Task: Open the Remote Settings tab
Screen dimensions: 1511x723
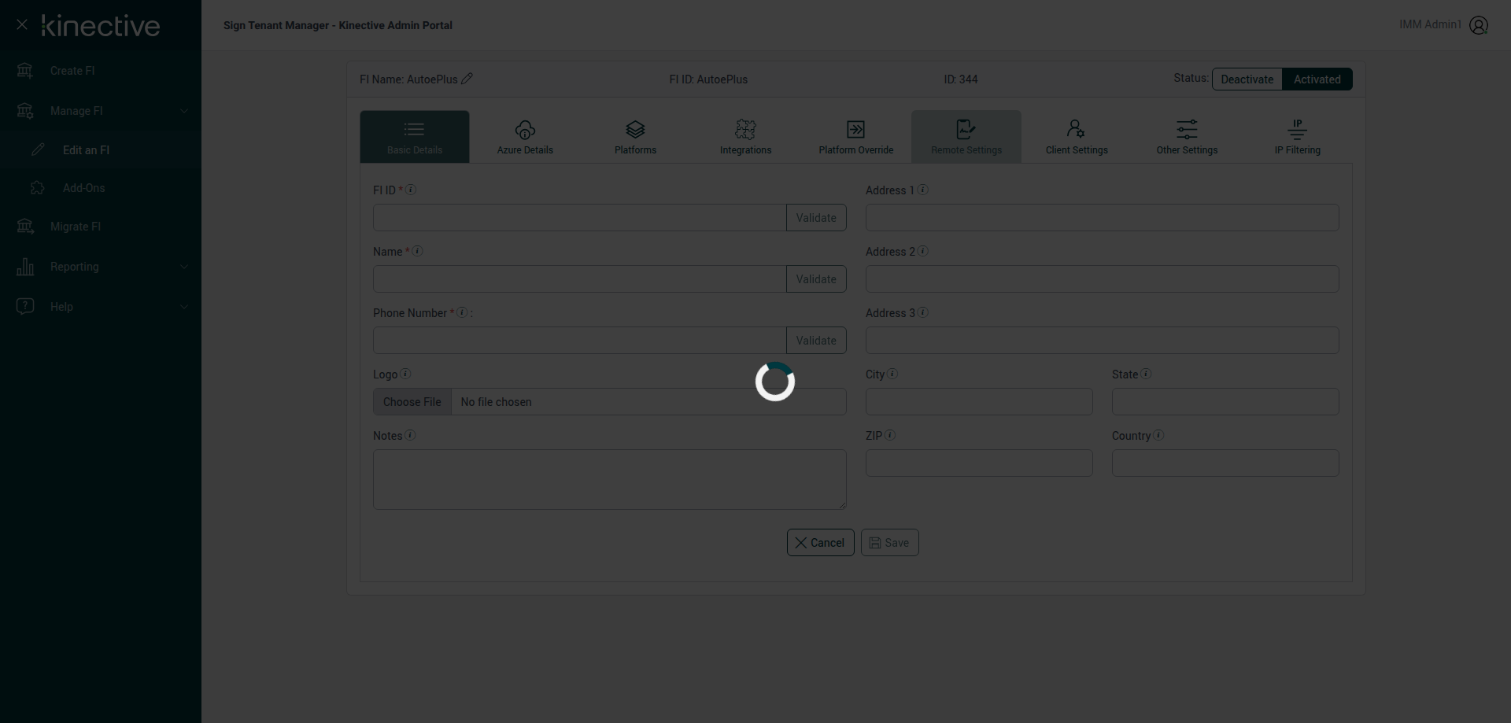Action: click(x=966, y=137)
